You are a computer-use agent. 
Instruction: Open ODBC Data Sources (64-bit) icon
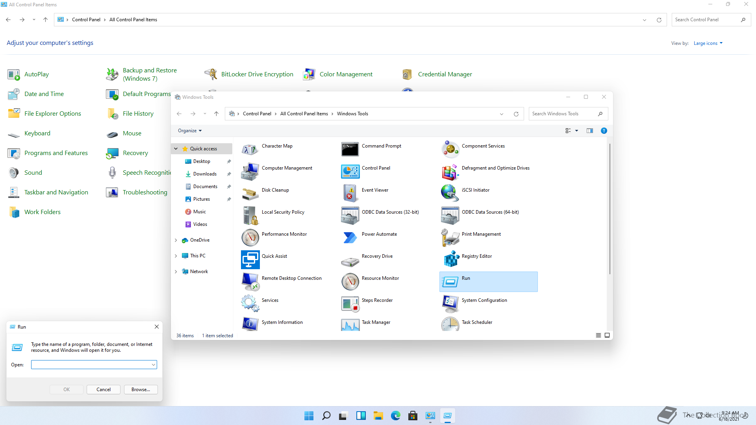coord(450,216)
